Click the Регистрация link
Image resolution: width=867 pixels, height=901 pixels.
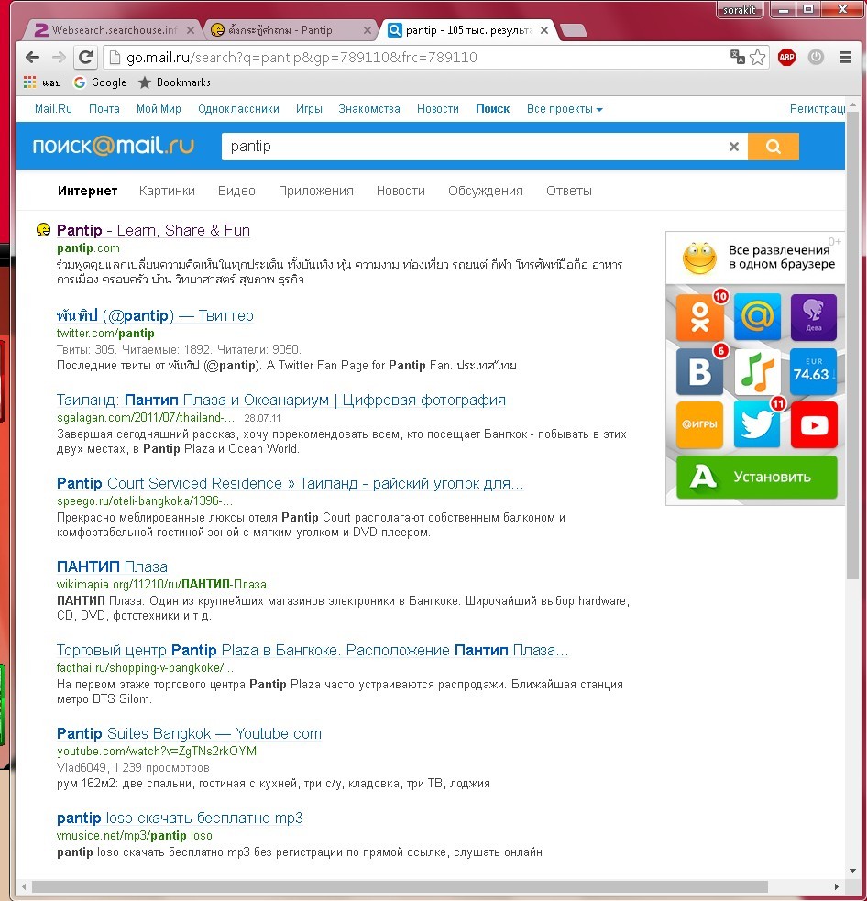click(817, 109)
